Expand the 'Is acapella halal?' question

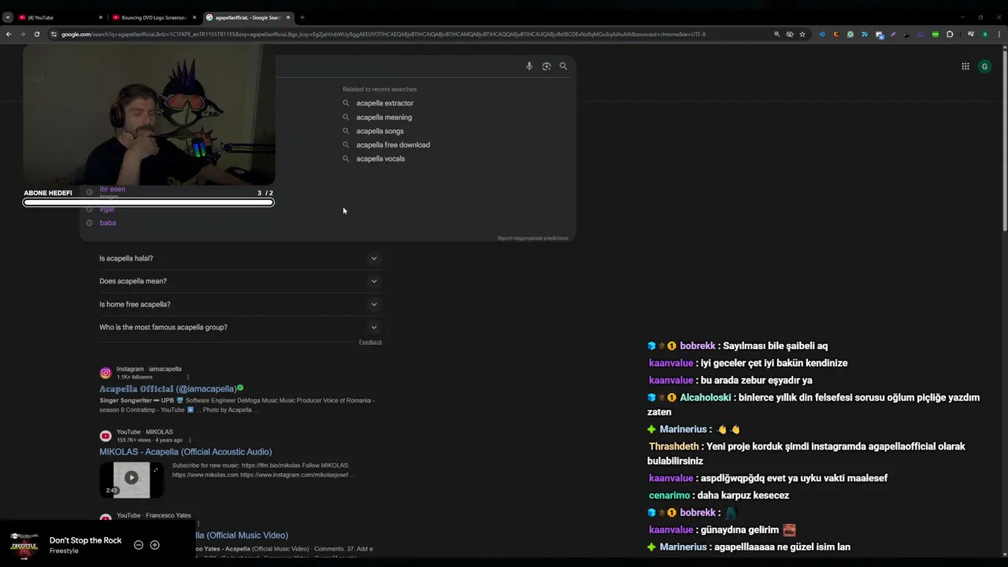[x=239, y=258]
